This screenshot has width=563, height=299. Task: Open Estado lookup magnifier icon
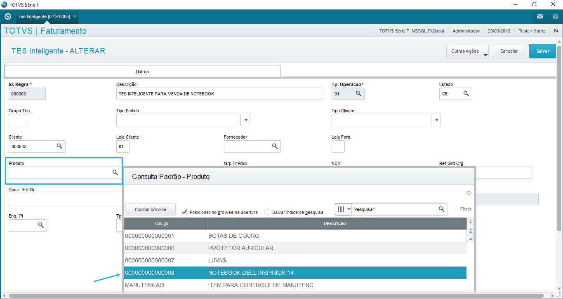point(466,94)
